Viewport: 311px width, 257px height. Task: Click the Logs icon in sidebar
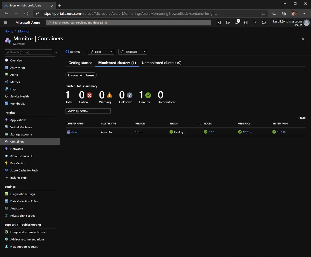coord(6,89)
